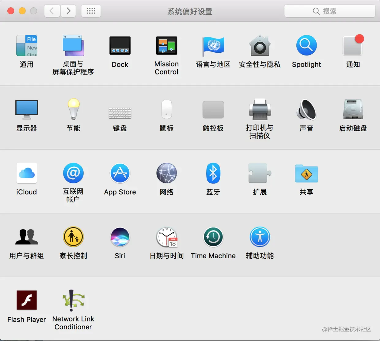The width and height of the screenshot is (380, 341).
Task: Open the 通用 (General) preference pane
Action: pyautogui.click(x=27, y=46)
